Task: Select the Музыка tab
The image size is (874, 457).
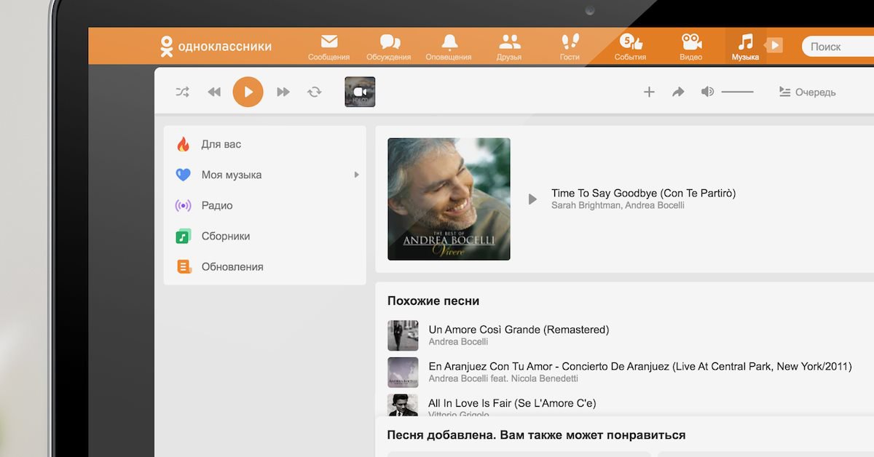Action: pyautogui.click(x=745, y=47)
